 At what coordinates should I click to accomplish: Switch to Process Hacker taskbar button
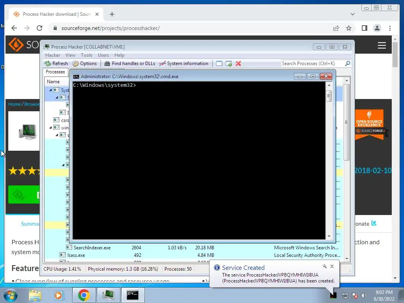(x=108, y=295)
